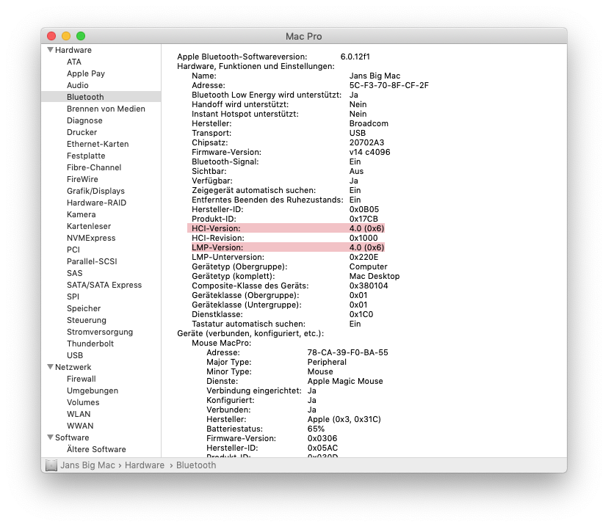
Task: Open the Audio sidebar entry
Action: pos(77,85)
